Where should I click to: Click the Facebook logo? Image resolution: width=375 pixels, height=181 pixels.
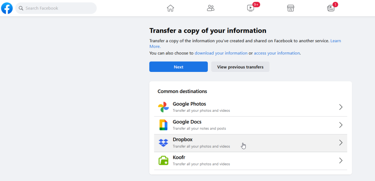(x=7, y=8)
